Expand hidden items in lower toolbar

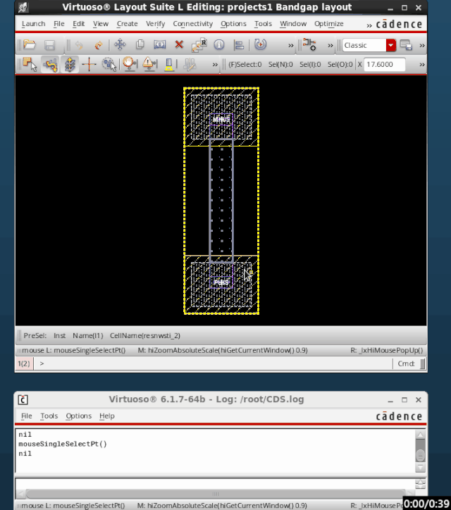tap(215, 65)
